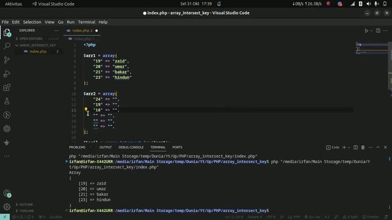Click the remote window indicator in status bar
Screen dimensions: 392x220
[5, 217]
